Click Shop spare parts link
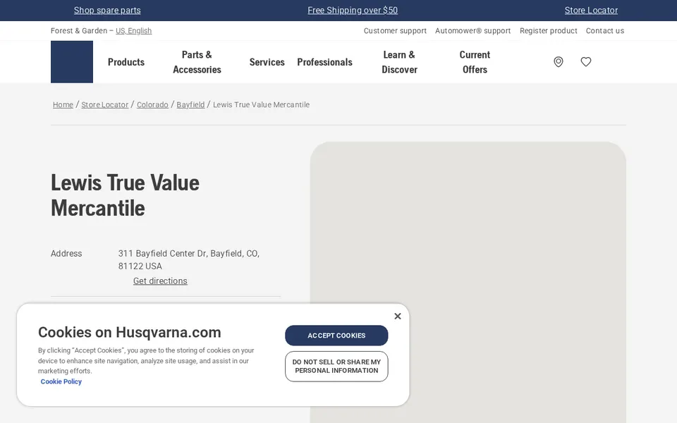The height and width of the screenshot is (423, 677). pyautogui.click(x=107, y=10)
